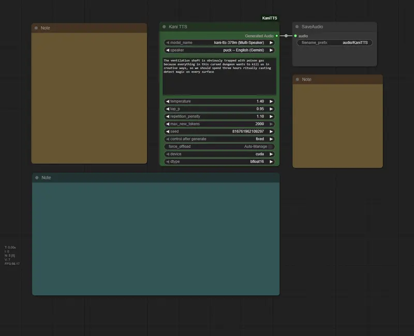Click the audio input socket on SaveAudio
The height and width of the screenshot is (336, 414).
click(x=295, y=36)
